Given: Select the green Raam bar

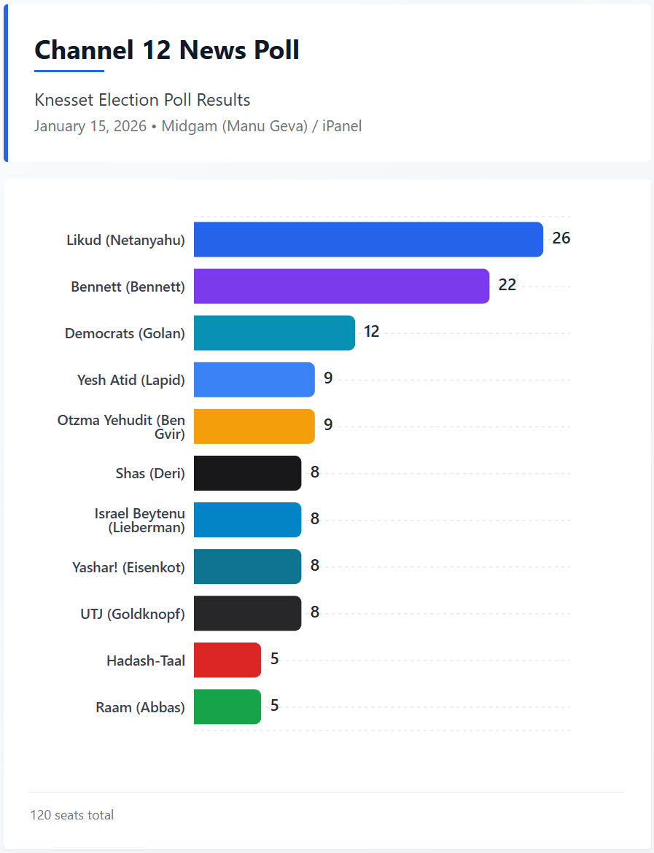Looking at the screenshot, I should [x=227, y=706].
